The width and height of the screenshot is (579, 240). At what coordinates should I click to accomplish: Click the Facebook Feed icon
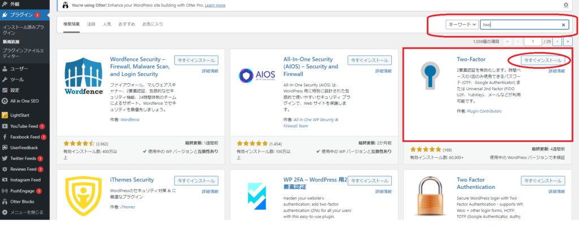[x=5, y=137]
